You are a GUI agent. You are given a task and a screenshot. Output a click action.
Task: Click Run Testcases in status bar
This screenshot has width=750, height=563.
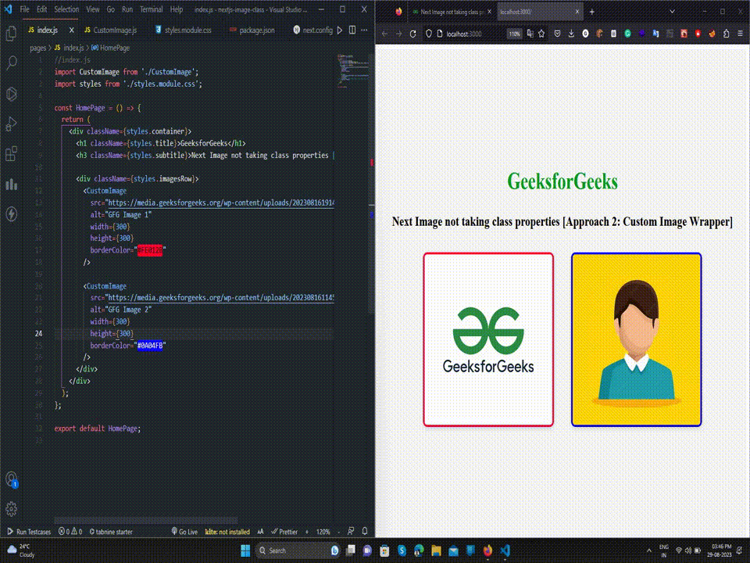[29, 532]
